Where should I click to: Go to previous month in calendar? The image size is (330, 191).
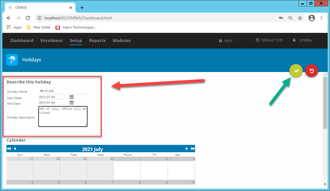pyautogui.click(x=15, y=149)
